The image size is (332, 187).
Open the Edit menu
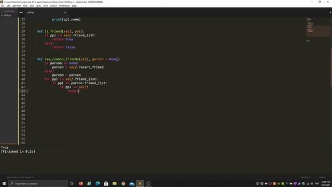click(8, 6)
